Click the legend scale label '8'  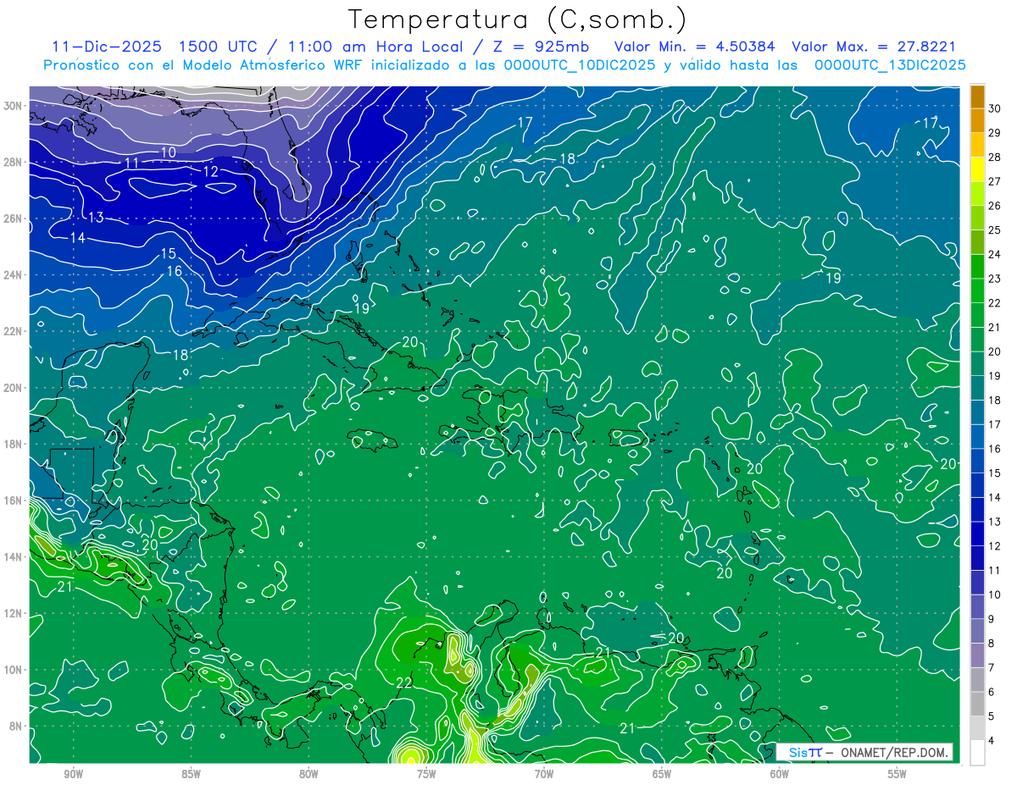[x=992, y=644]
